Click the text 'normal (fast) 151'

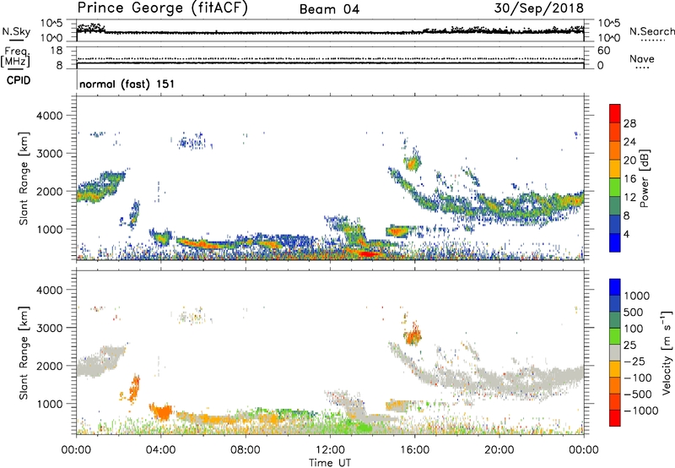(x=127, y=84)
